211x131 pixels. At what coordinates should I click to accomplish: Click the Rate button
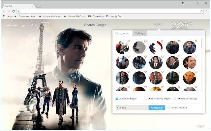pos(45,26)
